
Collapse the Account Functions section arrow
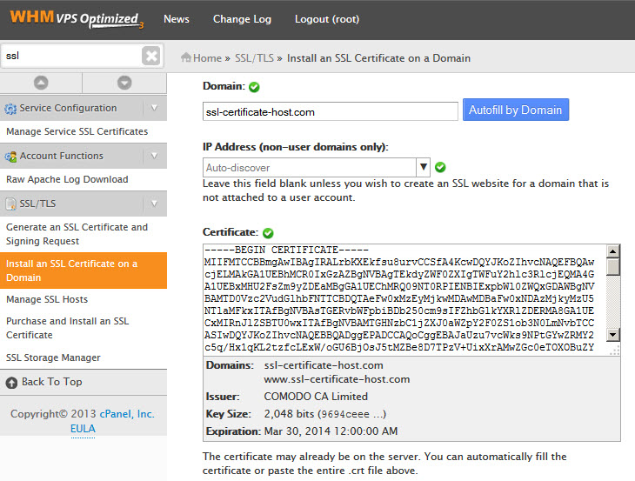tap(154, 157)
